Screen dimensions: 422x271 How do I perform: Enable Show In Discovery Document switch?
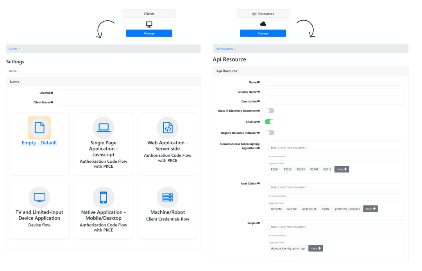point(270,111)
